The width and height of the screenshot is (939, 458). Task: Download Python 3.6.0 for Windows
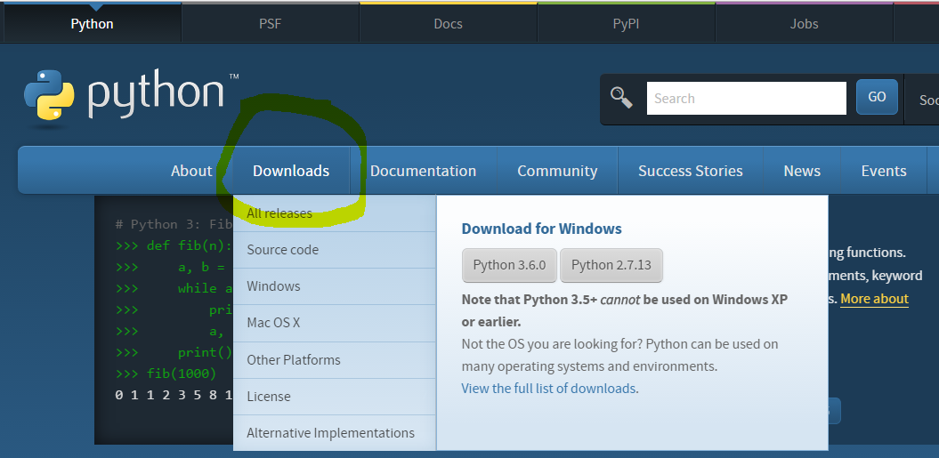coord(510,265)
